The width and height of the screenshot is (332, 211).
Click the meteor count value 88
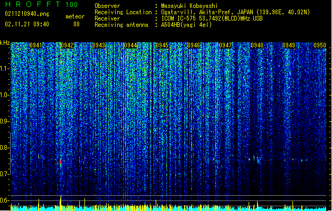point(77,24)
